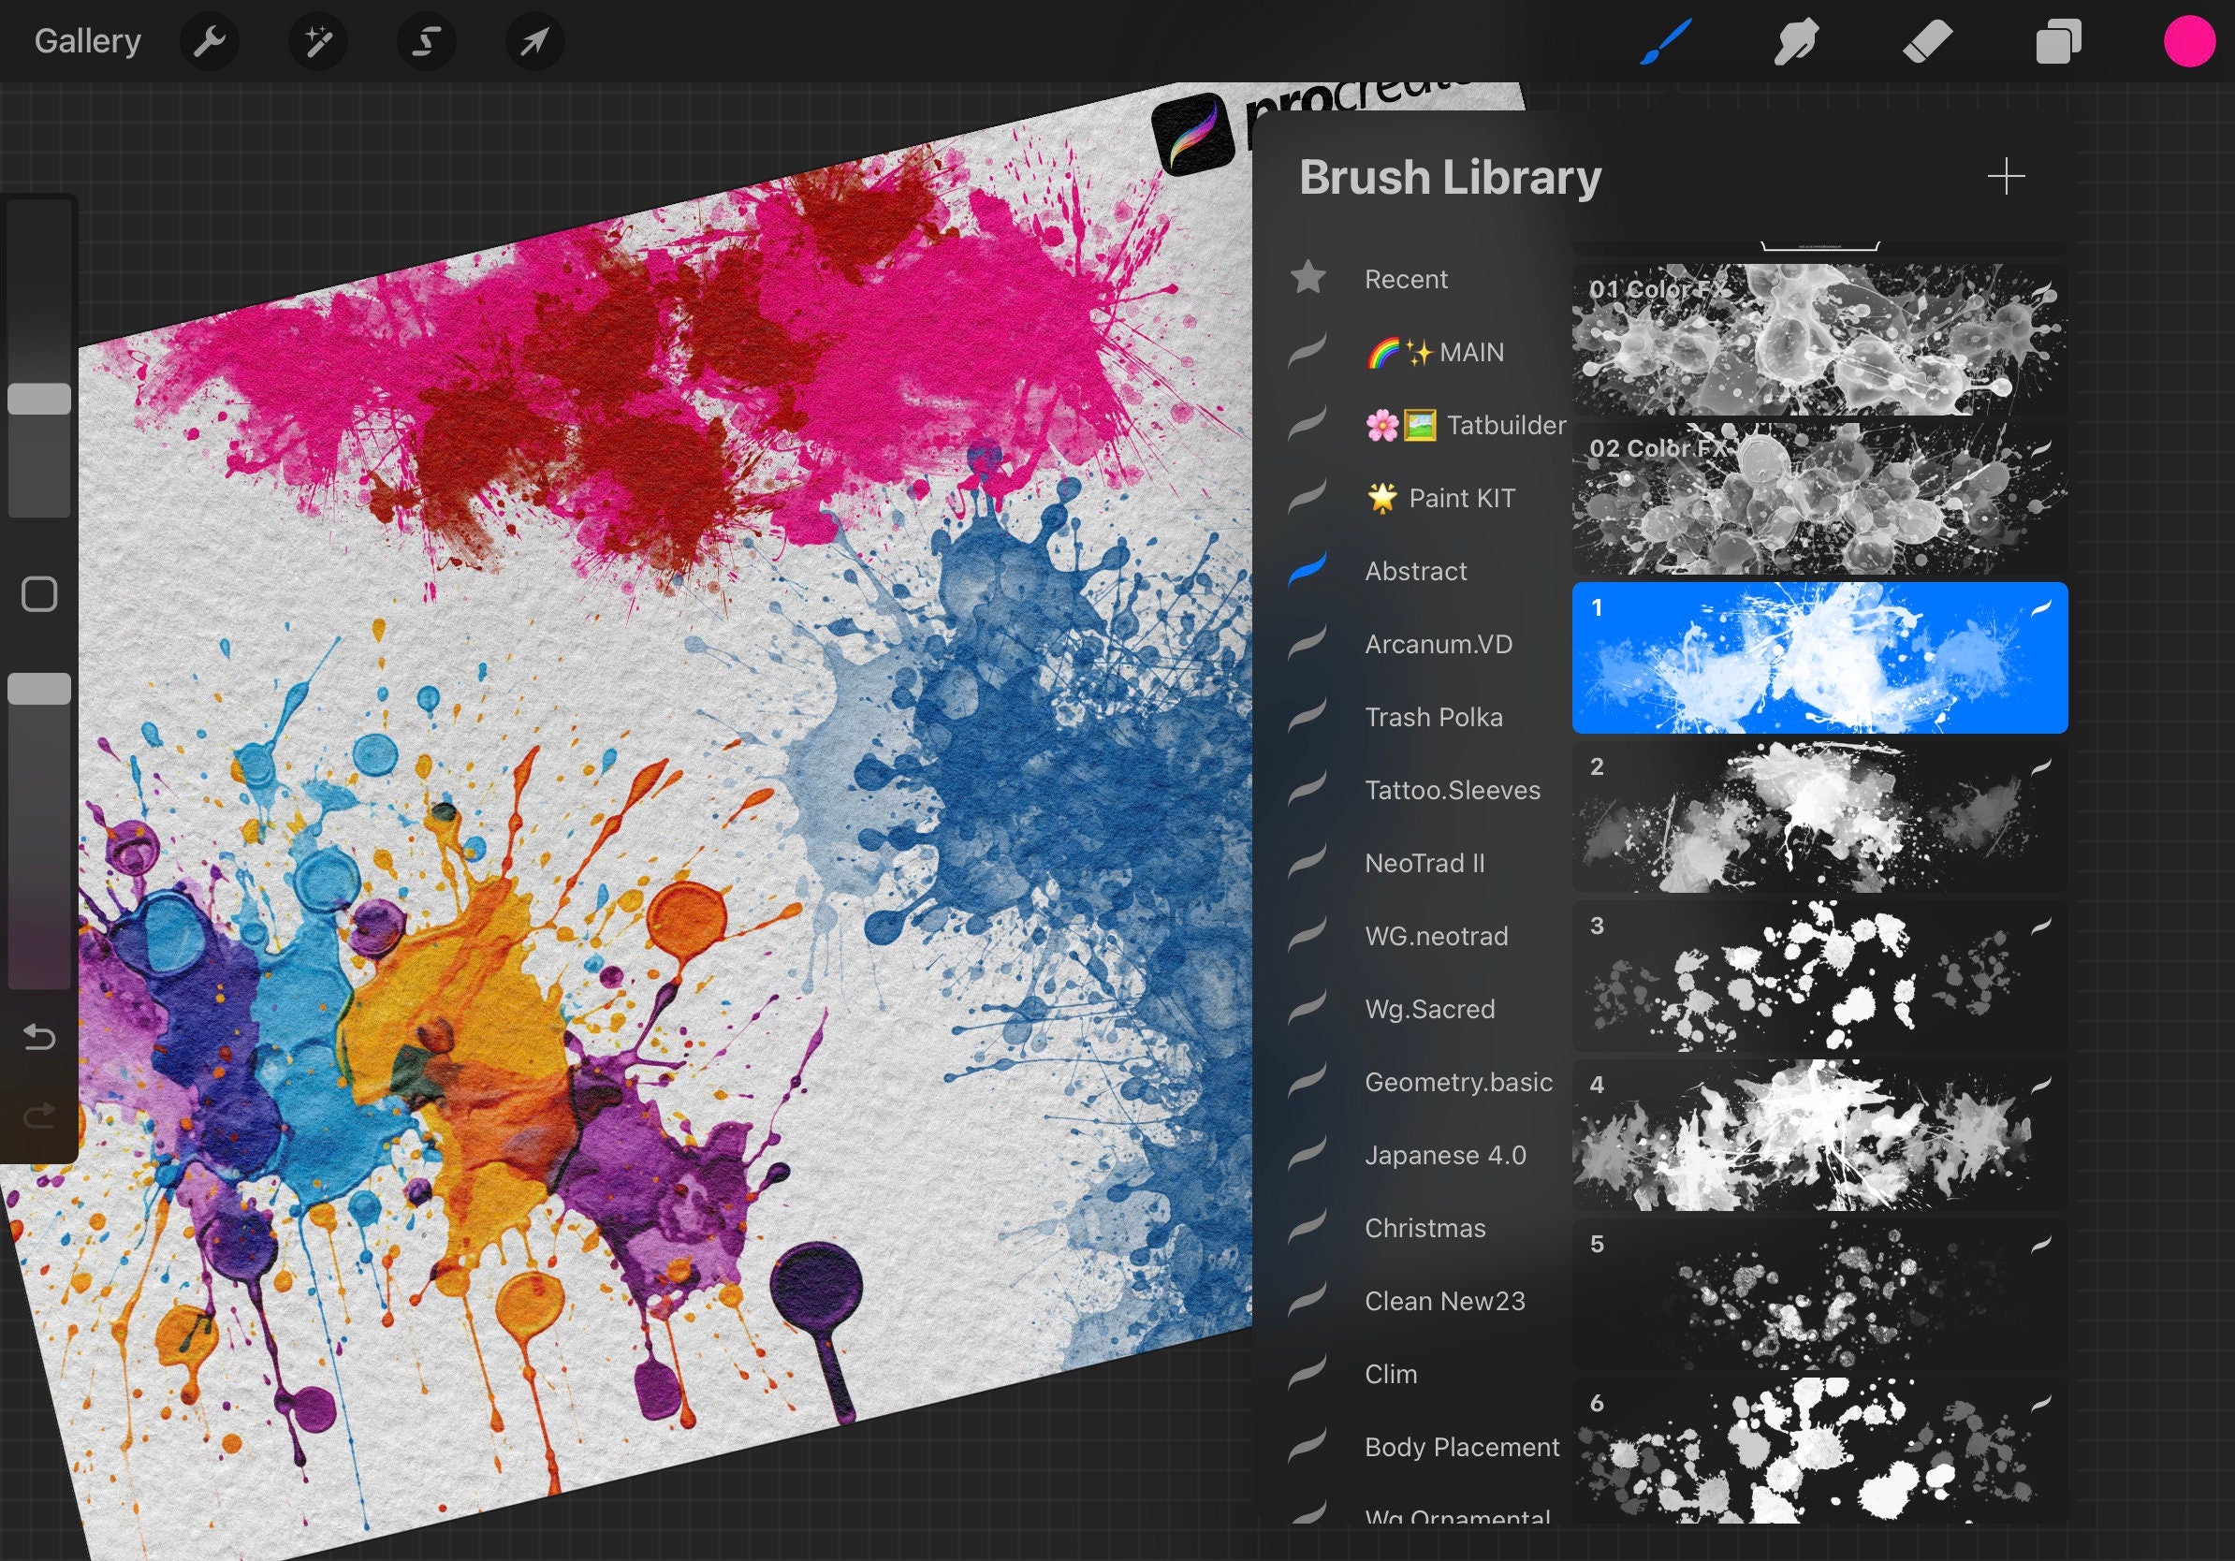Screen dimensions: 2235x1561
Task: Select the Eraser tool
Action: click(x=1926, y=41)
